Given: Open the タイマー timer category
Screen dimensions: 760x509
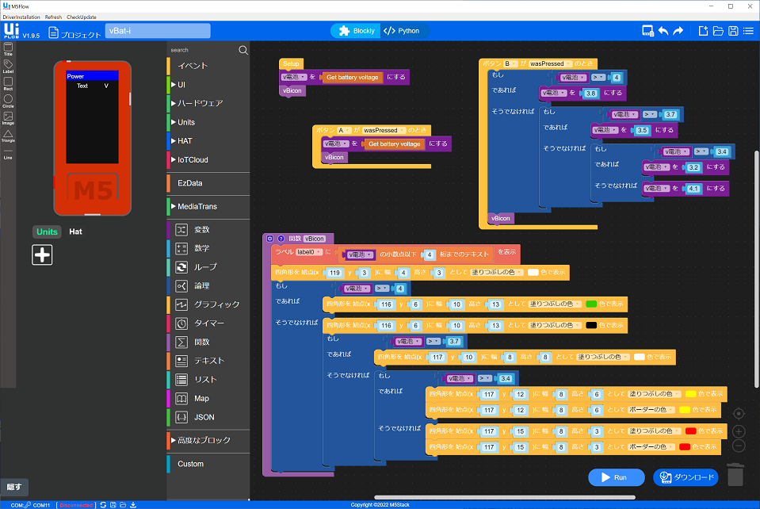Looking at the screenshot, I should [x=208, y=323].
